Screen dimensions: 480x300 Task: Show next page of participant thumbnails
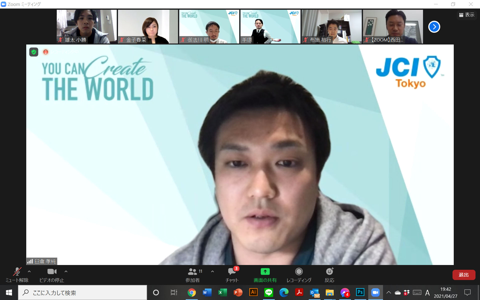[x=434, y=27]
